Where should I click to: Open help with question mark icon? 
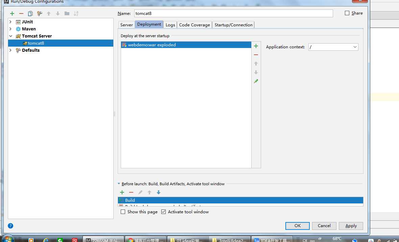10,226
